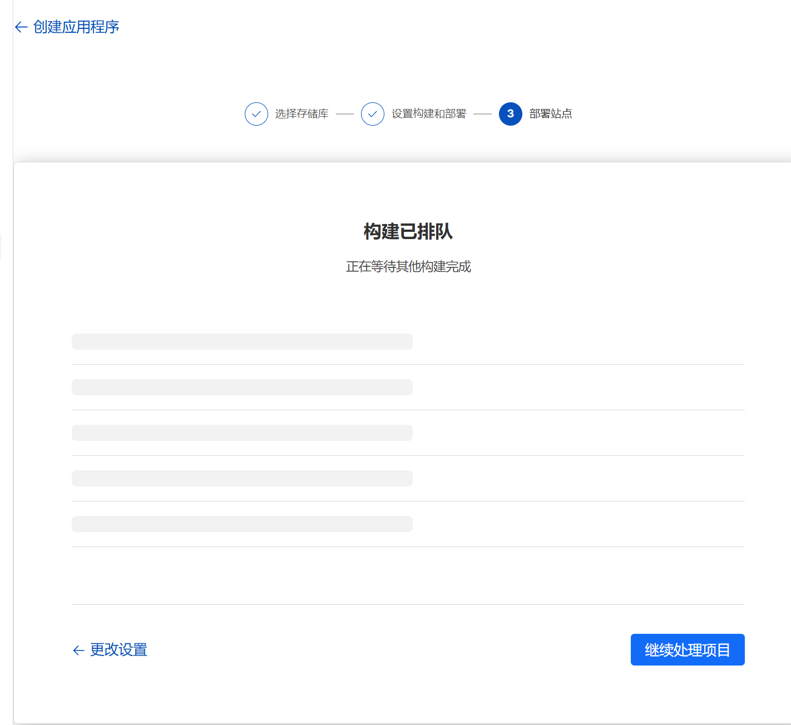Select the 选择存储库 step label
This screenshot has height=725, width=791.
[x=301, y=114]
